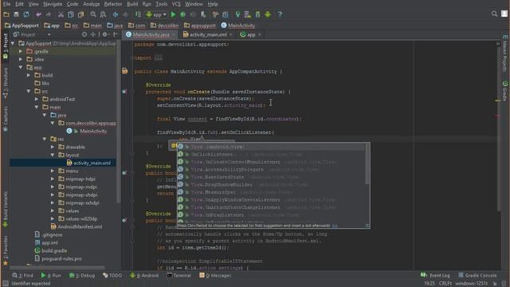Click the Back navigation arrow

click(116, 14)
